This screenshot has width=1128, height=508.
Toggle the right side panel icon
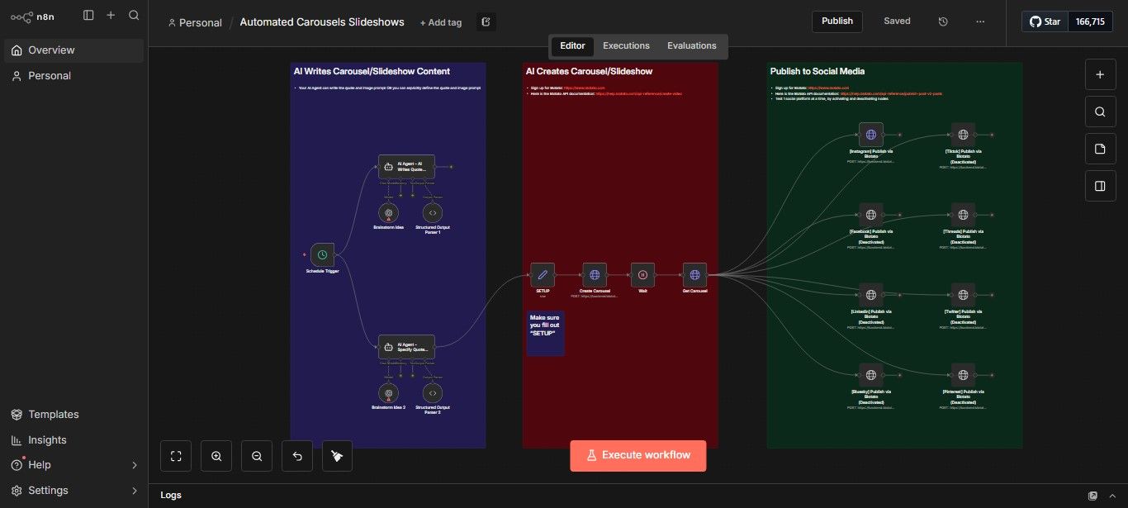1100,186
